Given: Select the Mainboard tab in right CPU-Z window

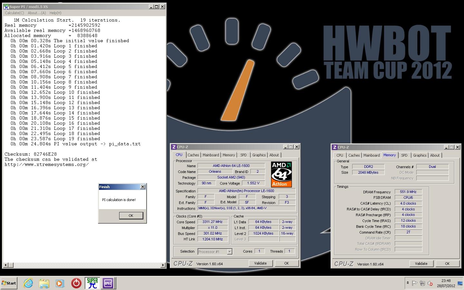Looking at the screenshot, I should coord(372,155).
